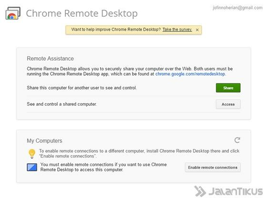The image size is (267, 198).
Task: Click Enable remote connections button
Action: (213, 168)
